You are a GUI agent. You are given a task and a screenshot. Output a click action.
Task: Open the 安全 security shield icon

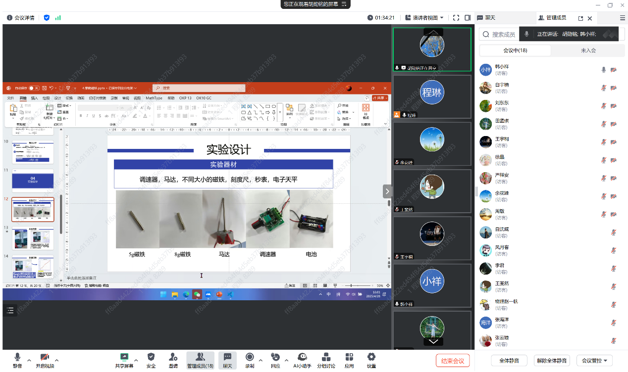[151, 357]
